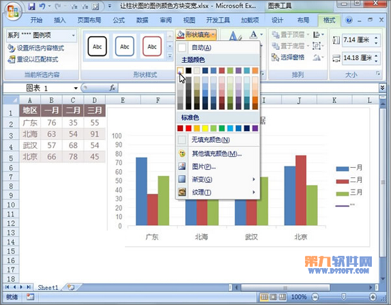Image resolution: width=391 pixels, height=305 pixels.
Task: Click the Format Selection icon
Action: tap(11, 48)
